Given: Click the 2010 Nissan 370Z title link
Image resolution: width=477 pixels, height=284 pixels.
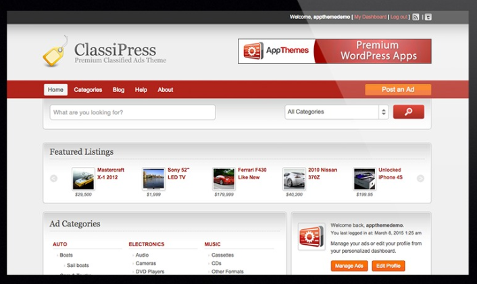Looking at the screenshot, I should (322, 174).
